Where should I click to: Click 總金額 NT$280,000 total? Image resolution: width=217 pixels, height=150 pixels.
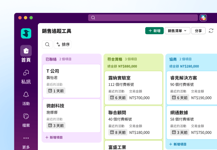(x=184, y=66)
